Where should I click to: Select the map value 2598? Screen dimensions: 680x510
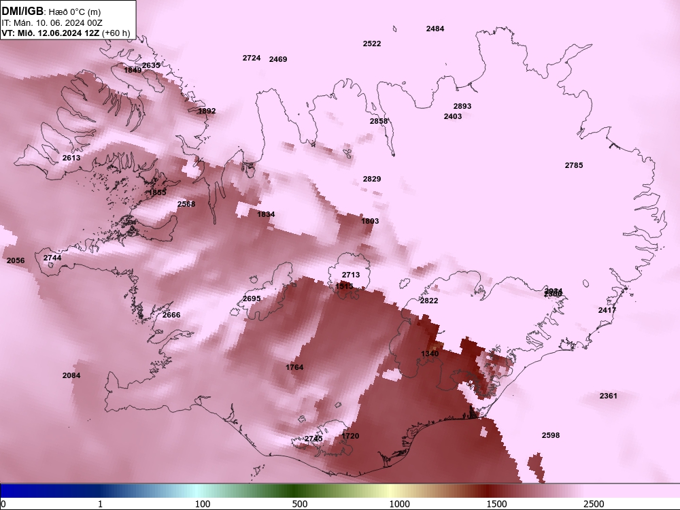point(550,435)
